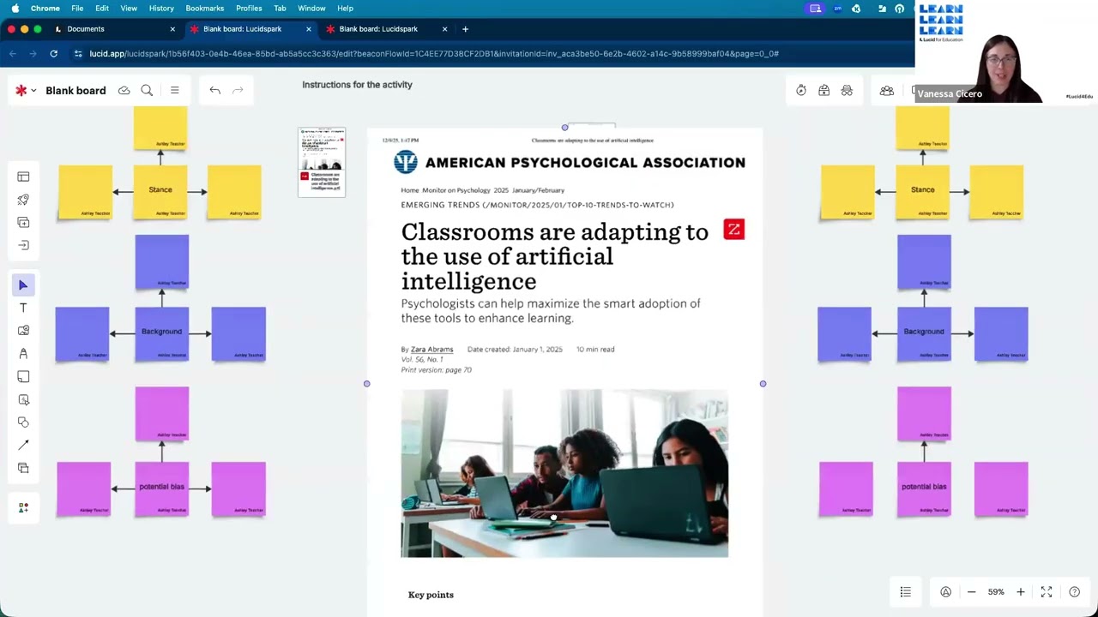Open the Shapes tool
Screen dimensions: 1098x617
click(23, 422)
